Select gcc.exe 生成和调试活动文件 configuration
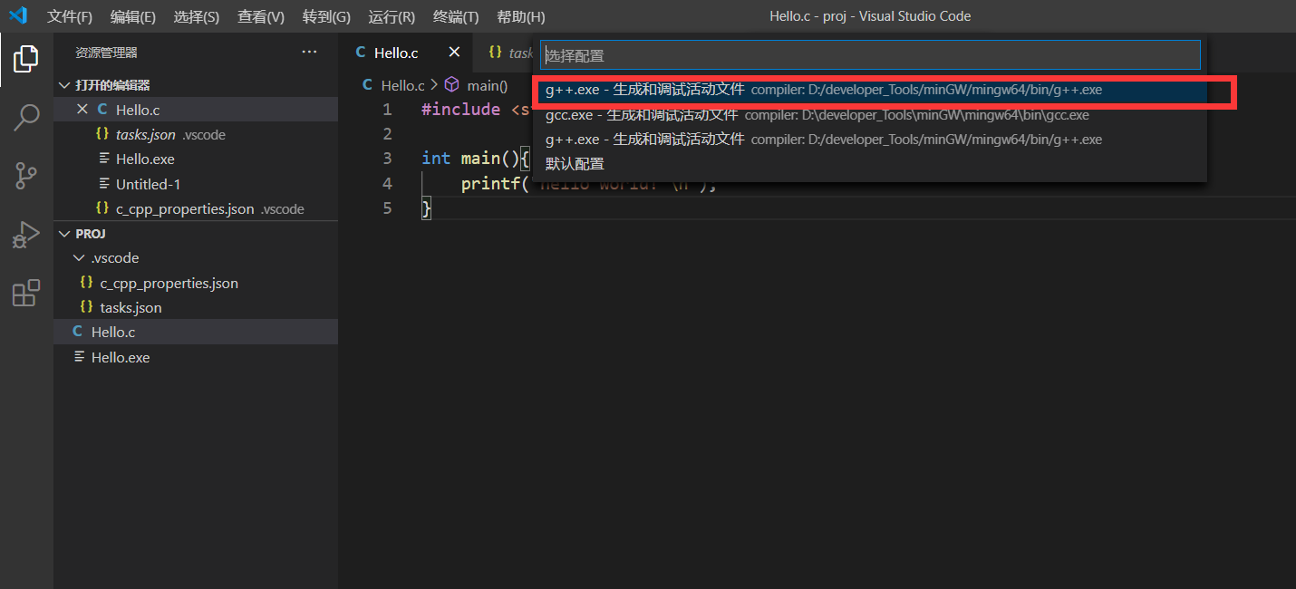 pyautogui.click(x=869, y=115)
